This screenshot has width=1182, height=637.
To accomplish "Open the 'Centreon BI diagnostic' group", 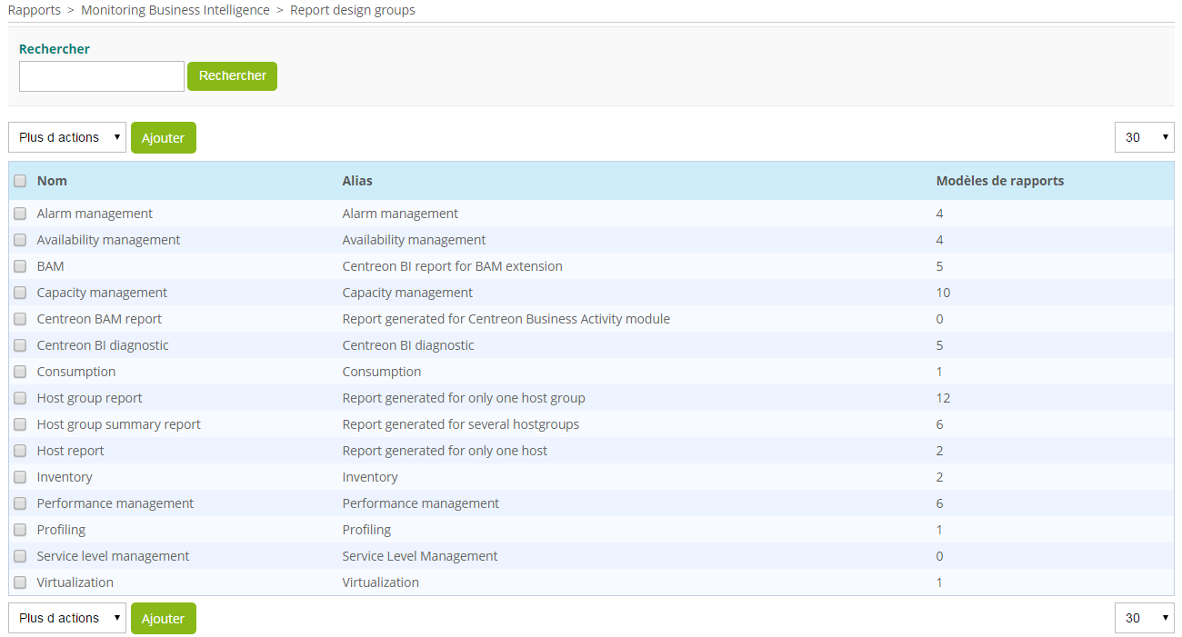I will click(x=102, y=344).
